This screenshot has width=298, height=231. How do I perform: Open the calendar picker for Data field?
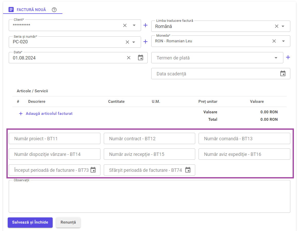tap(141, 58)
